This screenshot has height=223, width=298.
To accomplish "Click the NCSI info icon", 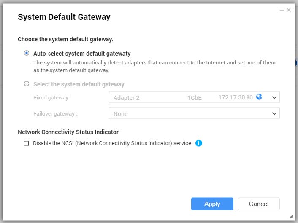I will [199, 143].
